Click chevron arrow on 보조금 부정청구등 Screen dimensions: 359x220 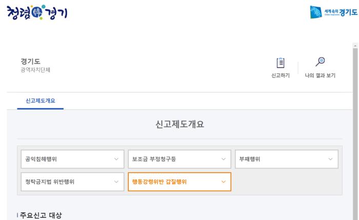click(x=224, y=159)
